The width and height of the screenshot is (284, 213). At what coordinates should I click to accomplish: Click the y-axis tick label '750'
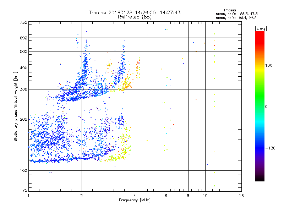pos(23,22)
